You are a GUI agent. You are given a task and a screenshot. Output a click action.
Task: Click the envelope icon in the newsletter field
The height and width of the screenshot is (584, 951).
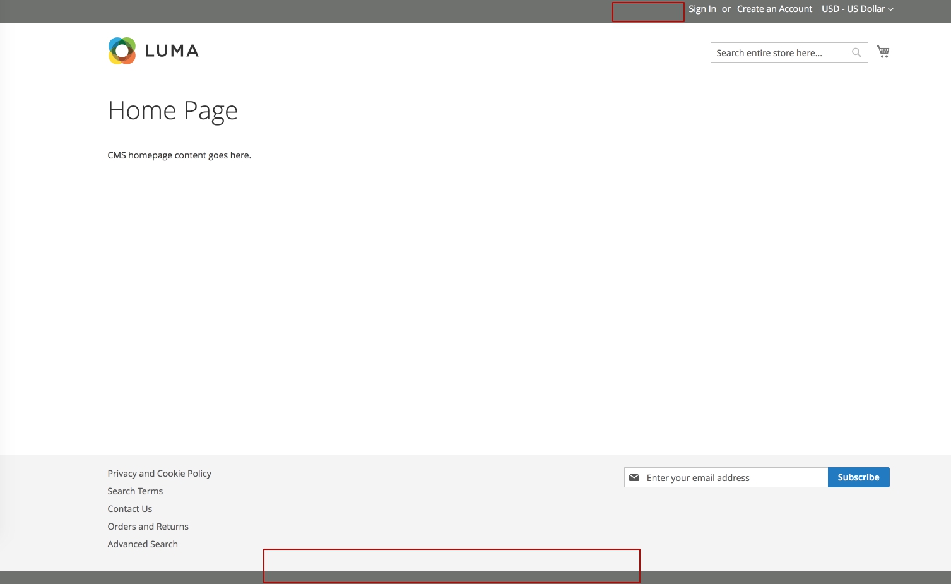[x=634, y=478]
